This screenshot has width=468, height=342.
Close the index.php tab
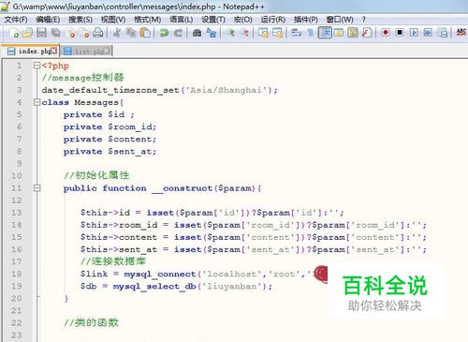tap(54, 51)
